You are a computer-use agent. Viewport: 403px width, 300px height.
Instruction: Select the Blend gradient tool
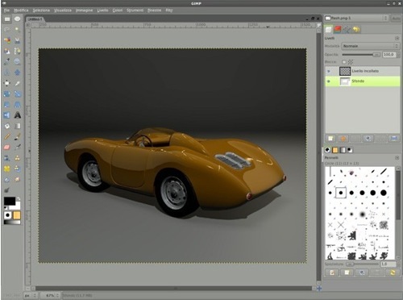click(x=18, y=126)
